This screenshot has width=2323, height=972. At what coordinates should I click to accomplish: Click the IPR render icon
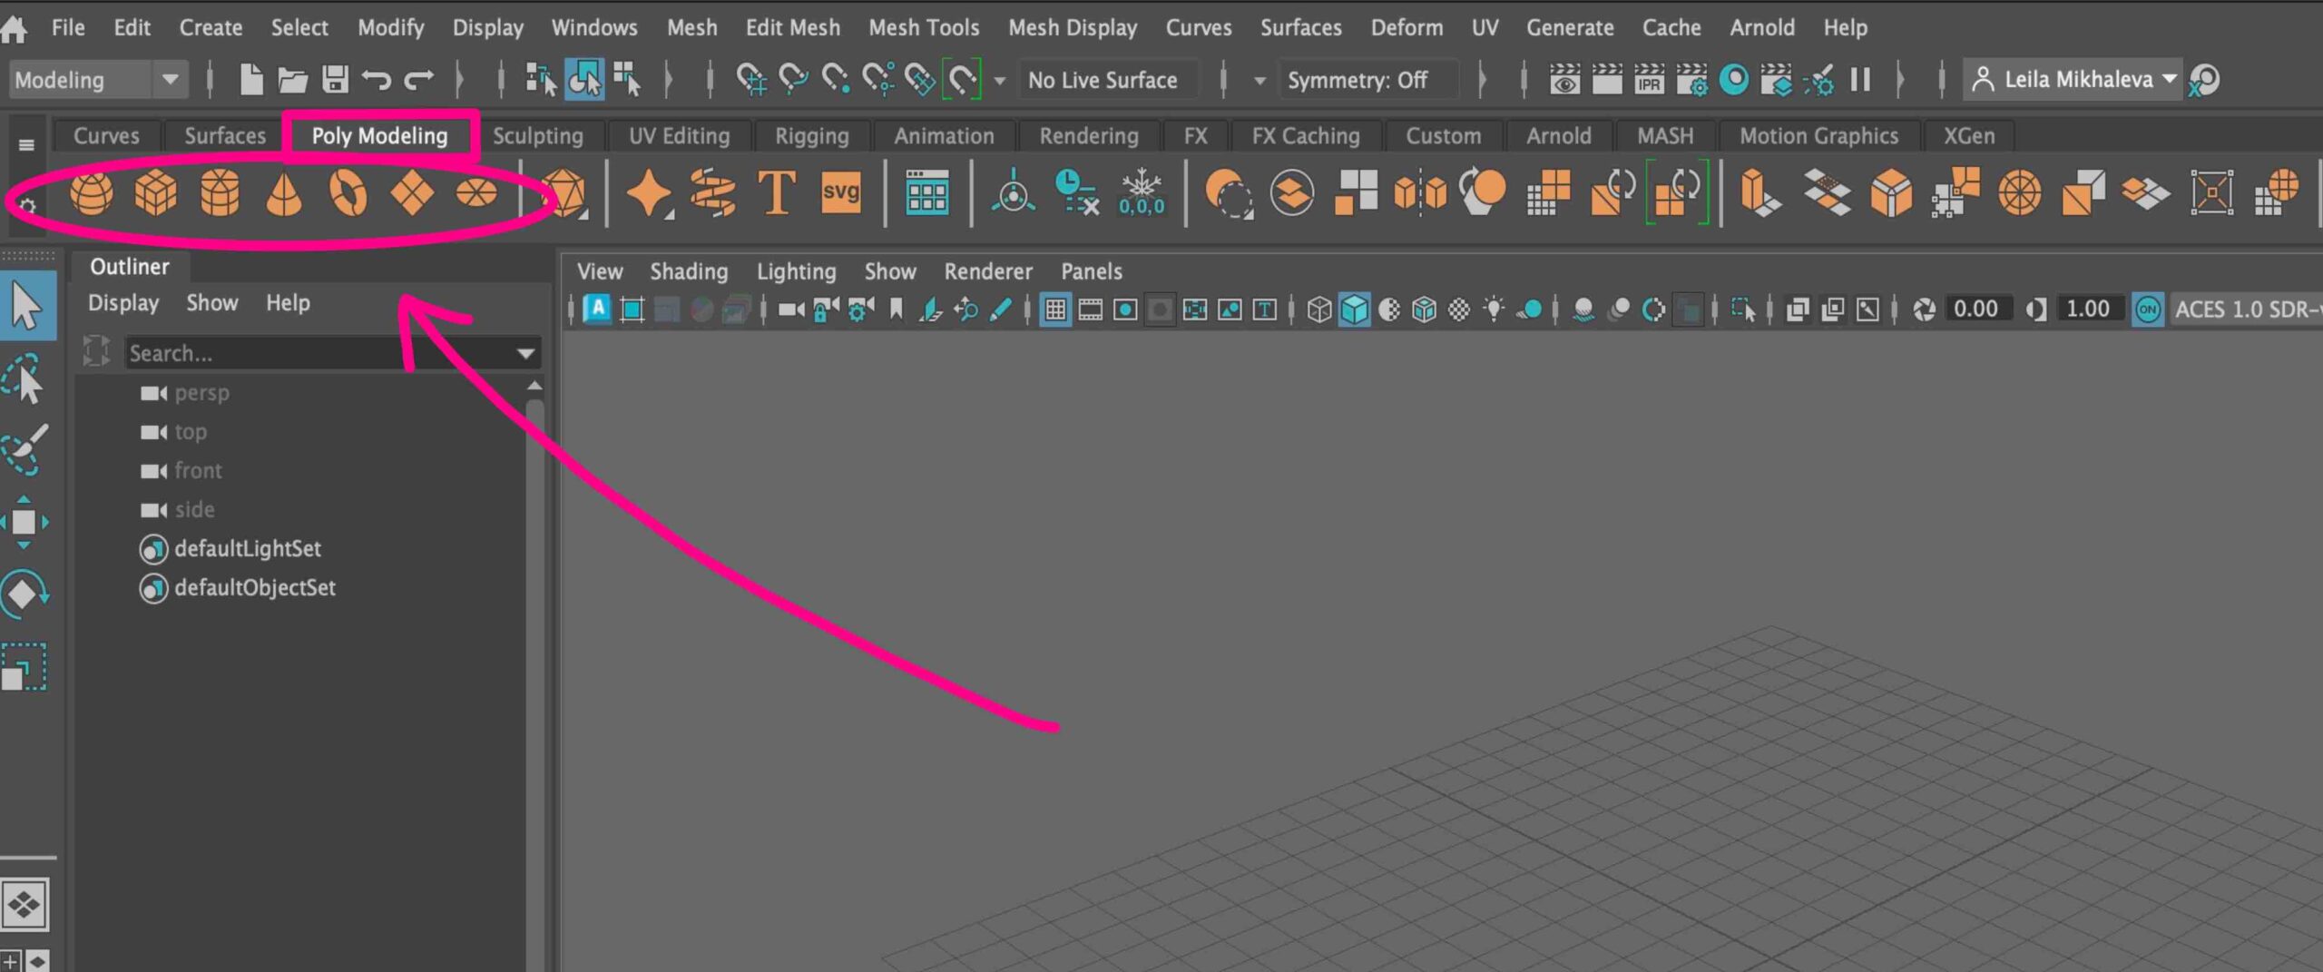coord(1649,80)
